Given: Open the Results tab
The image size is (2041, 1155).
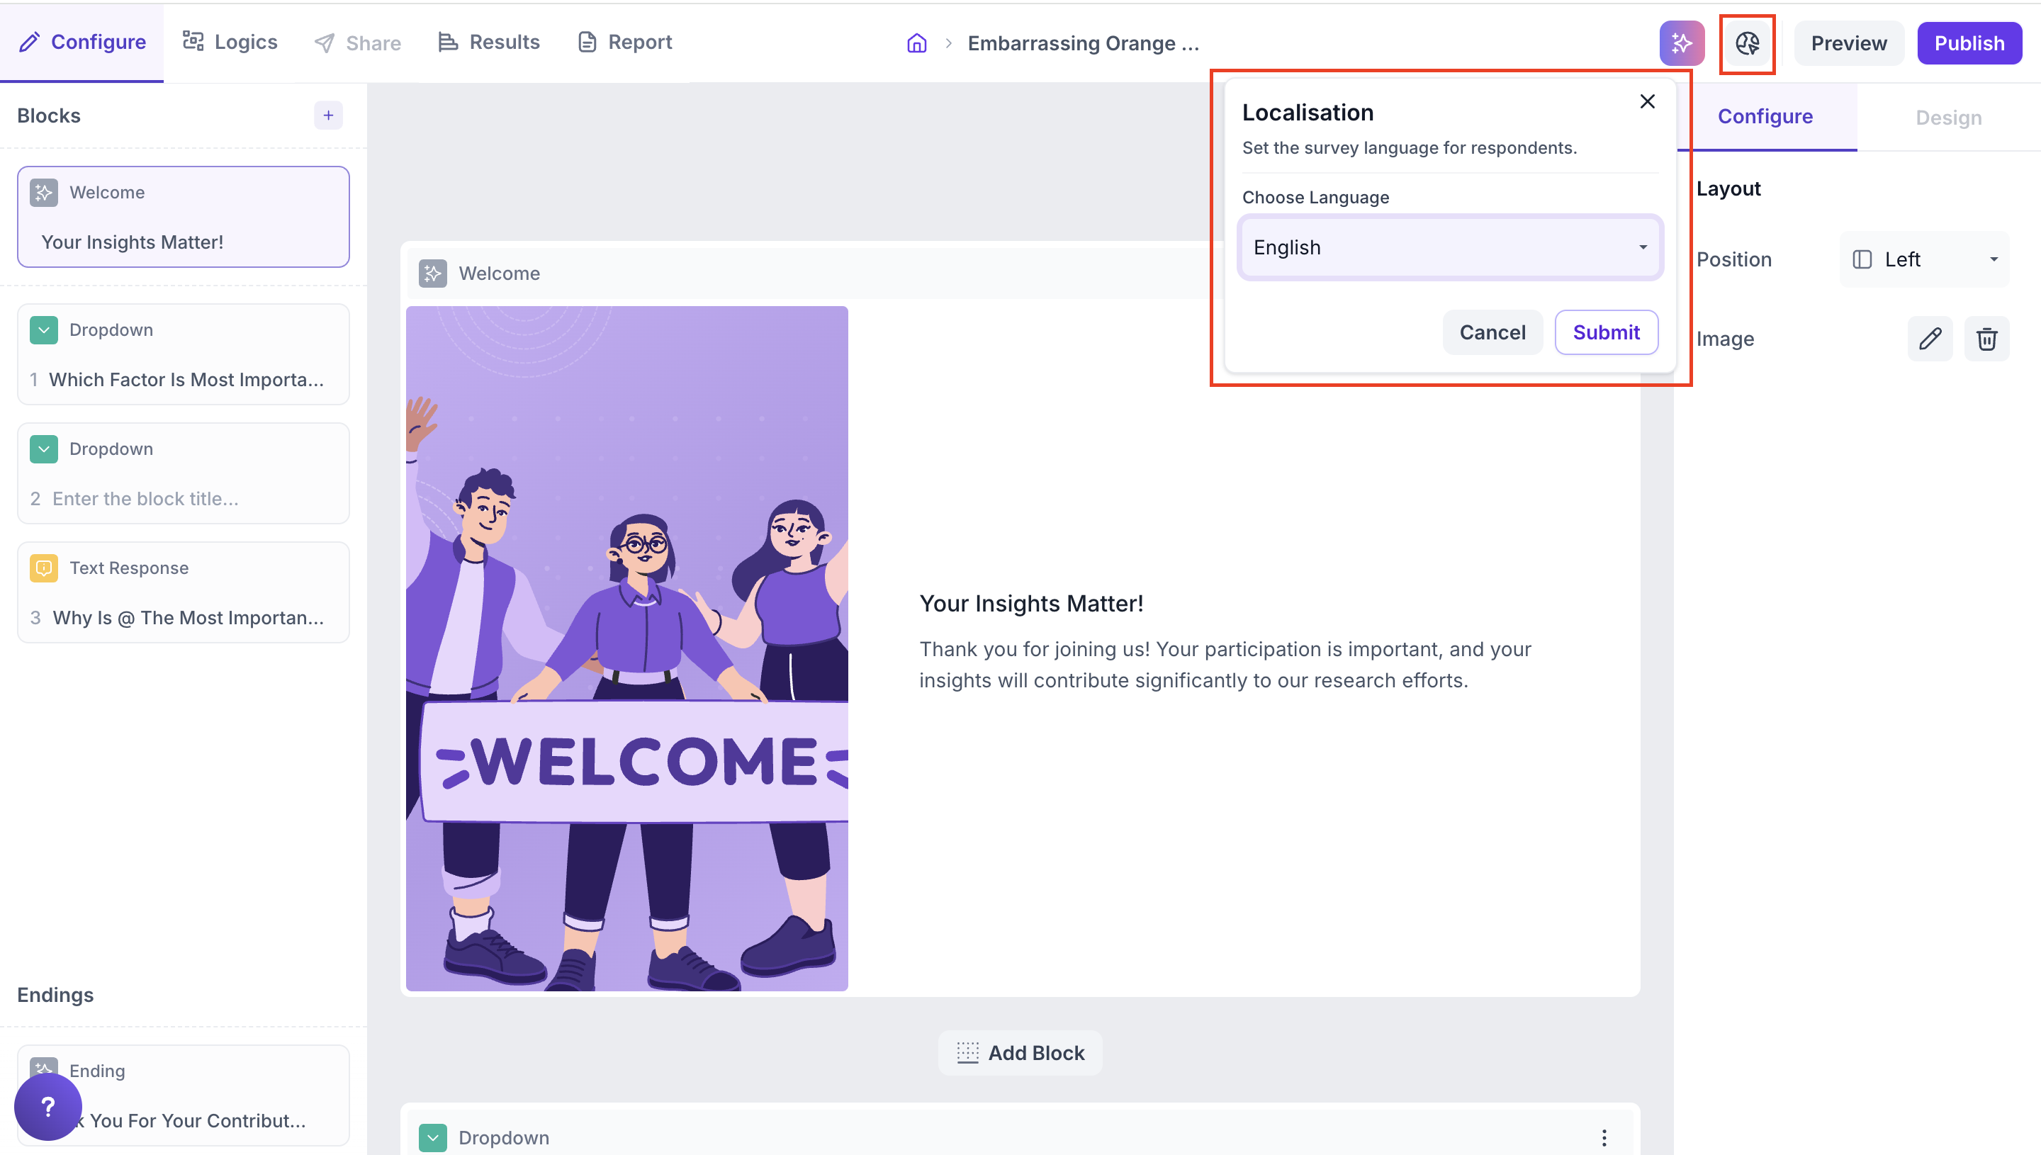Looking at the screenshot, I should tap(488, 42).
